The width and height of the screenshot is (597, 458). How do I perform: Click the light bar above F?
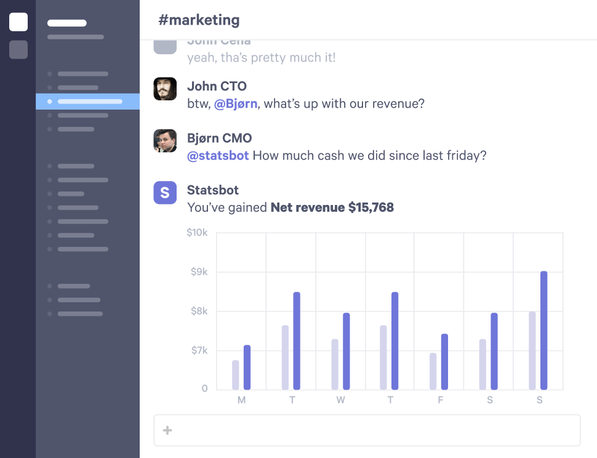pyautogui.click(x=433, y=371)
